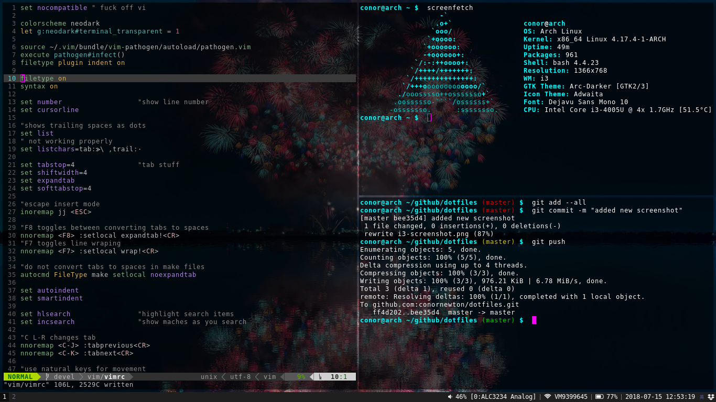
Task: Click the git branch icon before 'devel'
Action: 48,377
